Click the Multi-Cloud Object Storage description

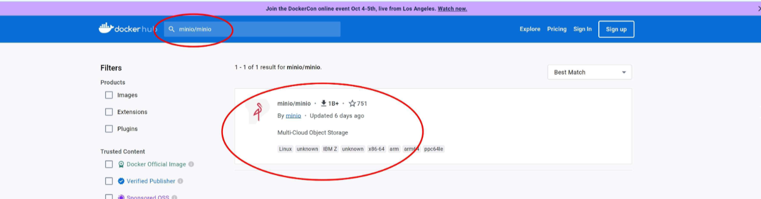click(x=313, y=133)
